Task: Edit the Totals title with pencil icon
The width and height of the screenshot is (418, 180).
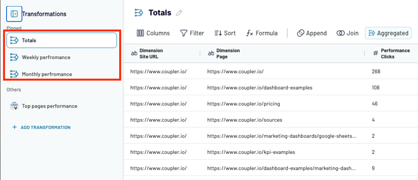Action: [179, 13]
